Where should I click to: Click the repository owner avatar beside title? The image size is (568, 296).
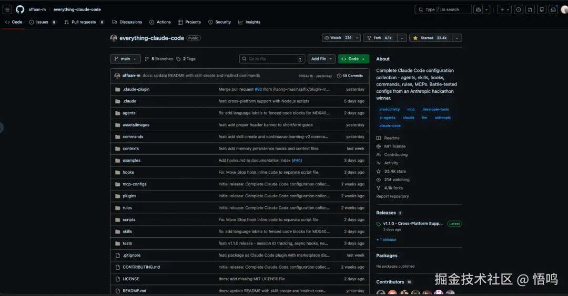(x=114, y=38)
